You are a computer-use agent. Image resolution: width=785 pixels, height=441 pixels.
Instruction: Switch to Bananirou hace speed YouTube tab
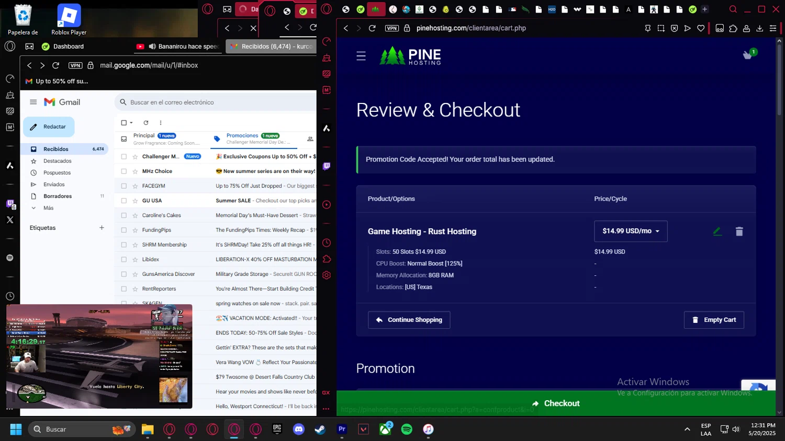point(177,47)
